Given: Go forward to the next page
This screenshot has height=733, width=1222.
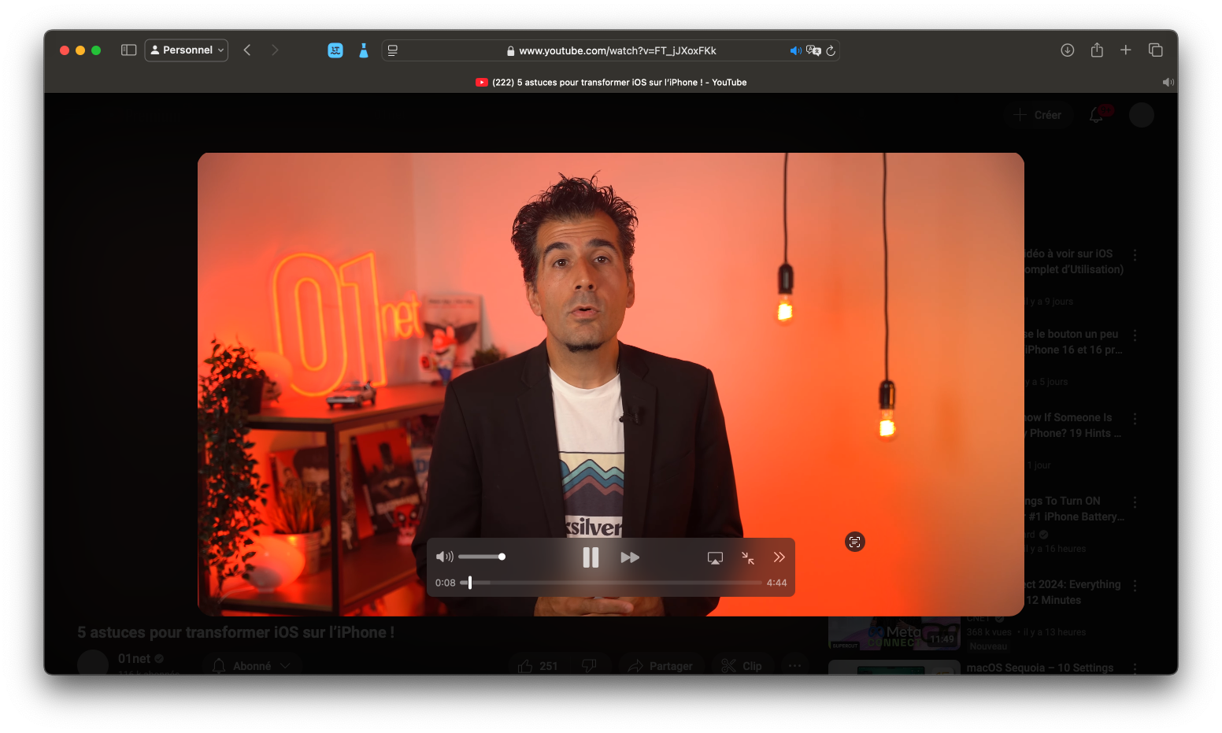Looking at the screenshot, I should 275,50.
